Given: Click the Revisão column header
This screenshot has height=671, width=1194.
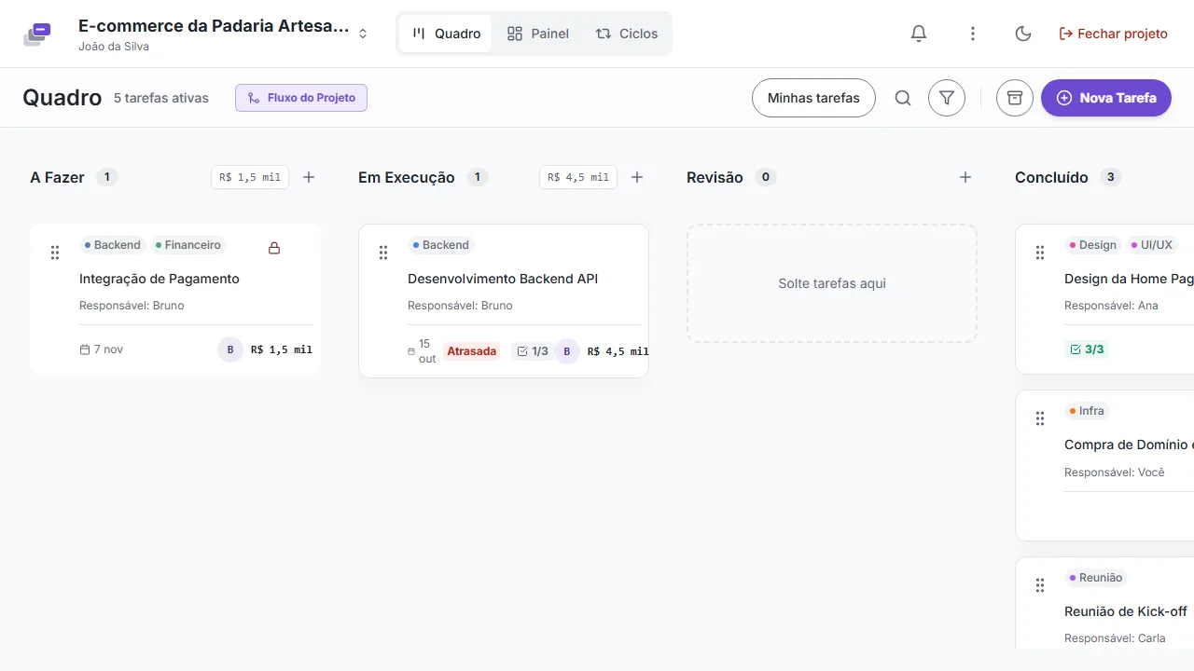Looking at the screenshot, I should (715, 177).
